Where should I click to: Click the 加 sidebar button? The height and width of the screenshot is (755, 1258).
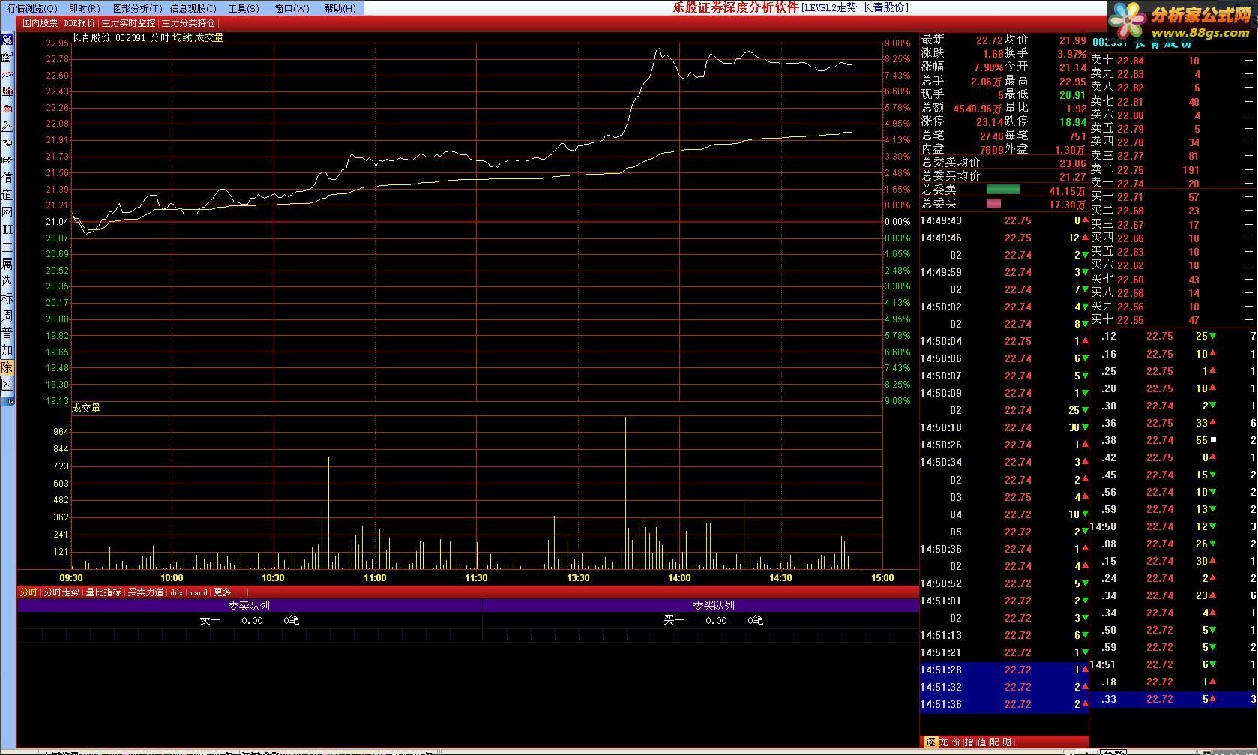[7, 350]
